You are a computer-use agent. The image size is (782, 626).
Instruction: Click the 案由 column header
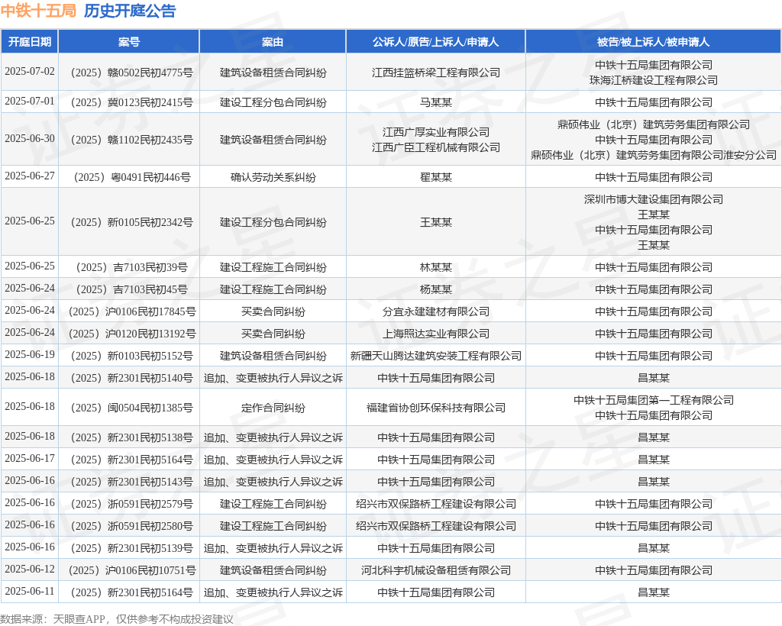click(x=273, y=42)
